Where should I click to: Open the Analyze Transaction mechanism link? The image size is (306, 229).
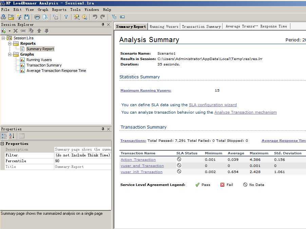coord(246,112)
